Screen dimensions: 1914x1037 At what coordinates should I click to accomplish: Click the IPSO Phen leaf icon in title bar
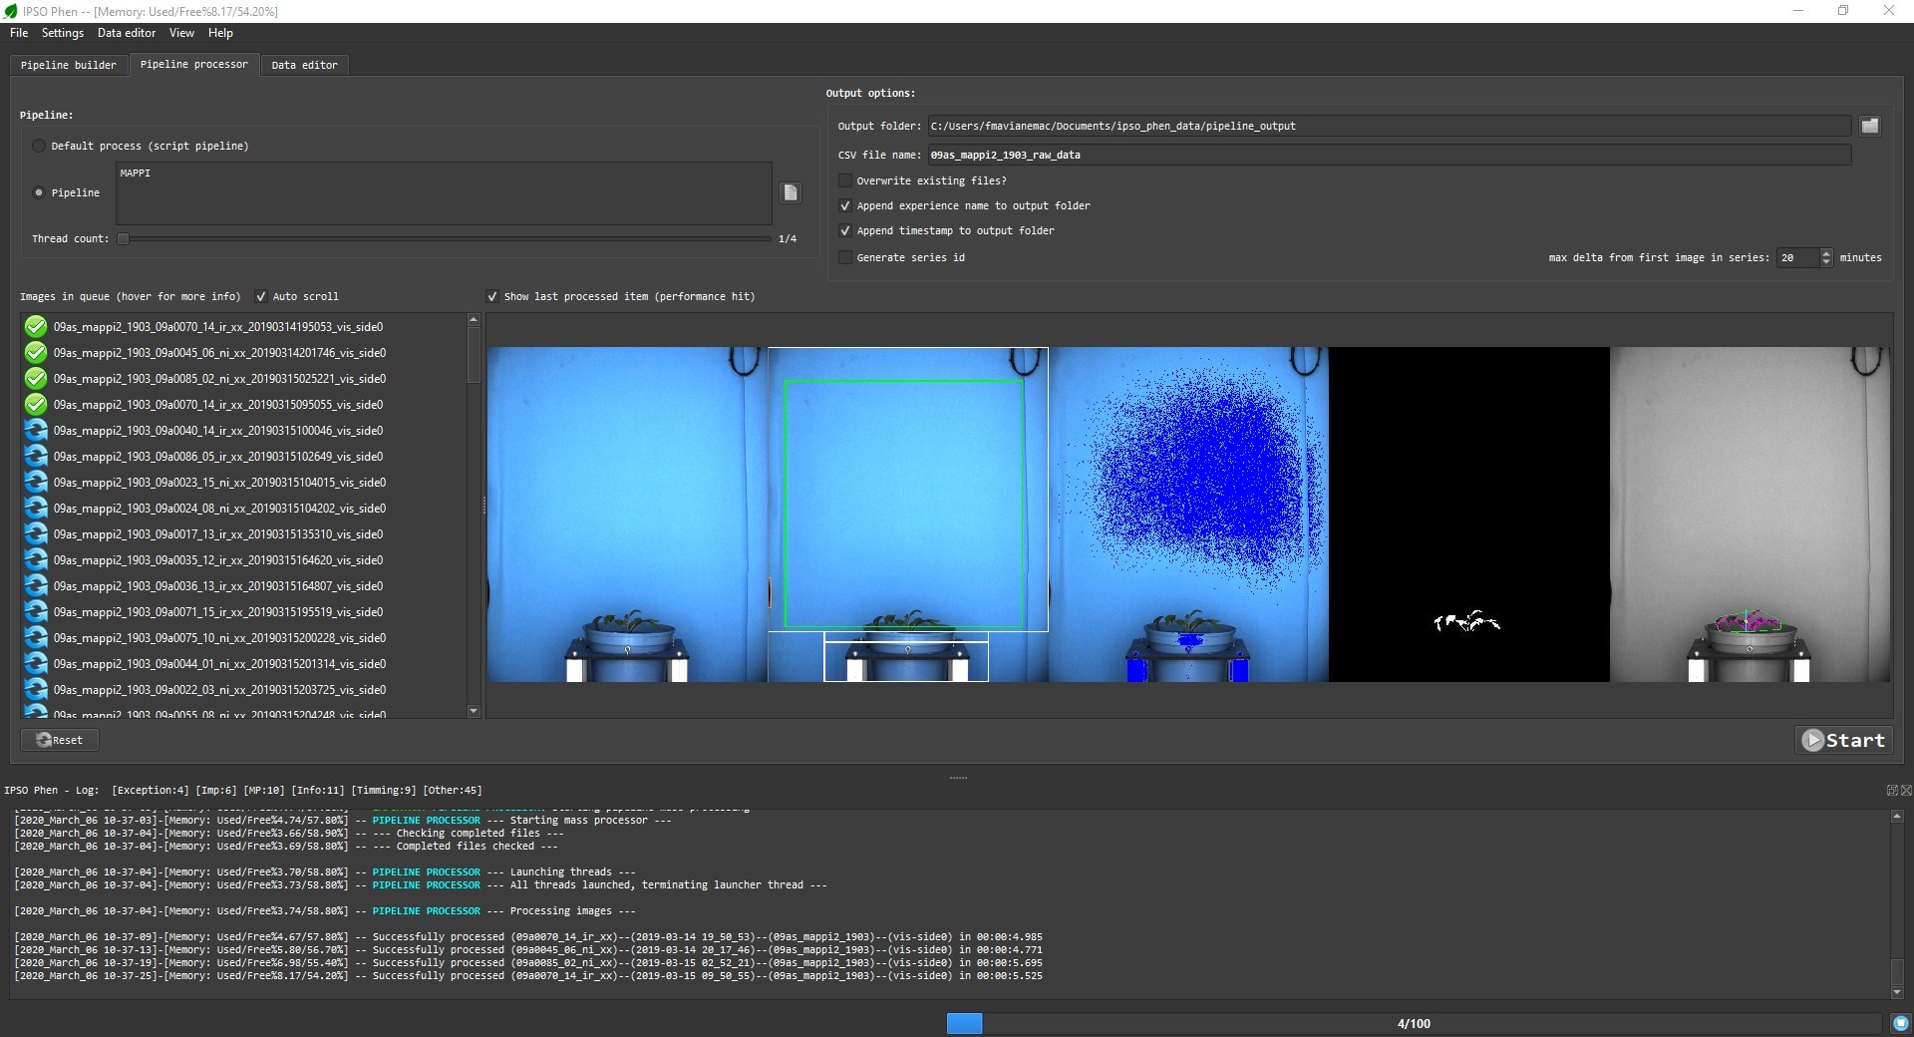click(11, 11)
